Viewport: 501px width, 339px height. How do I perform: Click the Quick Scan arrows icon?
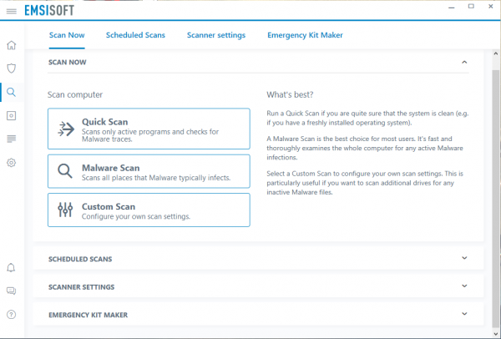tap(66, 129)
